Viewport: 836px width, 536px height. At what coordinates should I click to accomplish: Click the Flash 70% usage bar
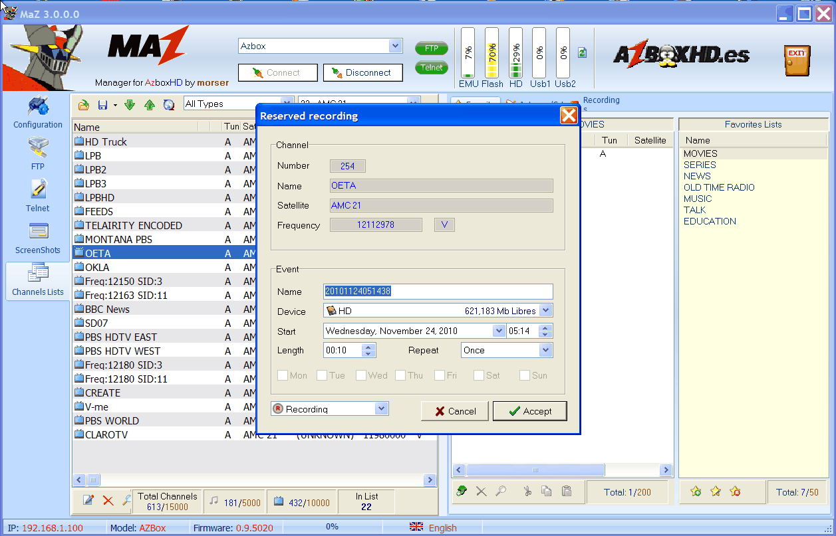coord(492,53)
